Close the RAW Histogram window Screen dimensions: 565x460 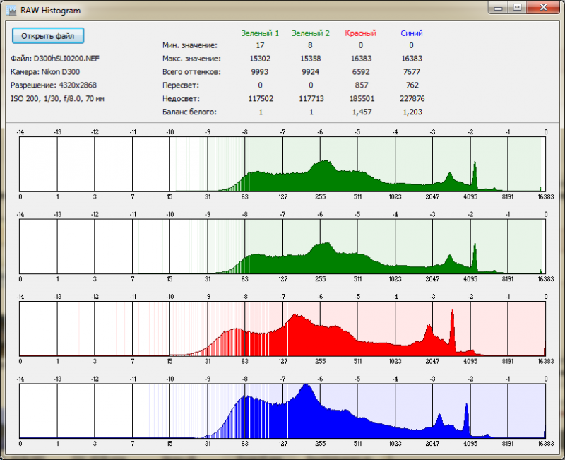pos(543,7)
